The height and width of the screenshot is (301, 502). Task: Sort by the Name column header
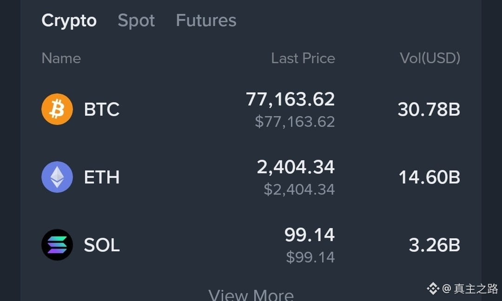[x=61, y=58]
